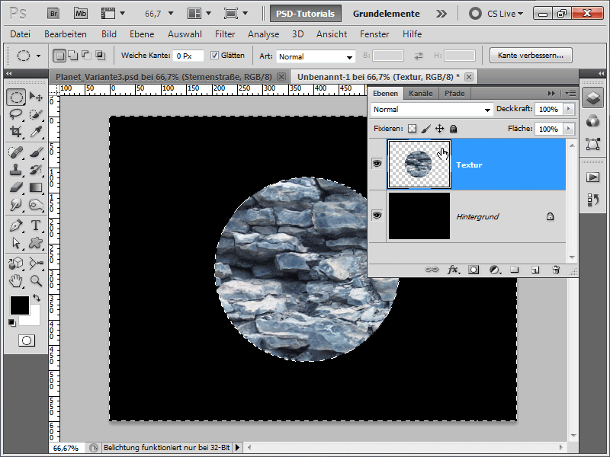The width and height of the screenshot is (610, 457).
Task: Select the Lasso tool
Action: coord(16,114)
